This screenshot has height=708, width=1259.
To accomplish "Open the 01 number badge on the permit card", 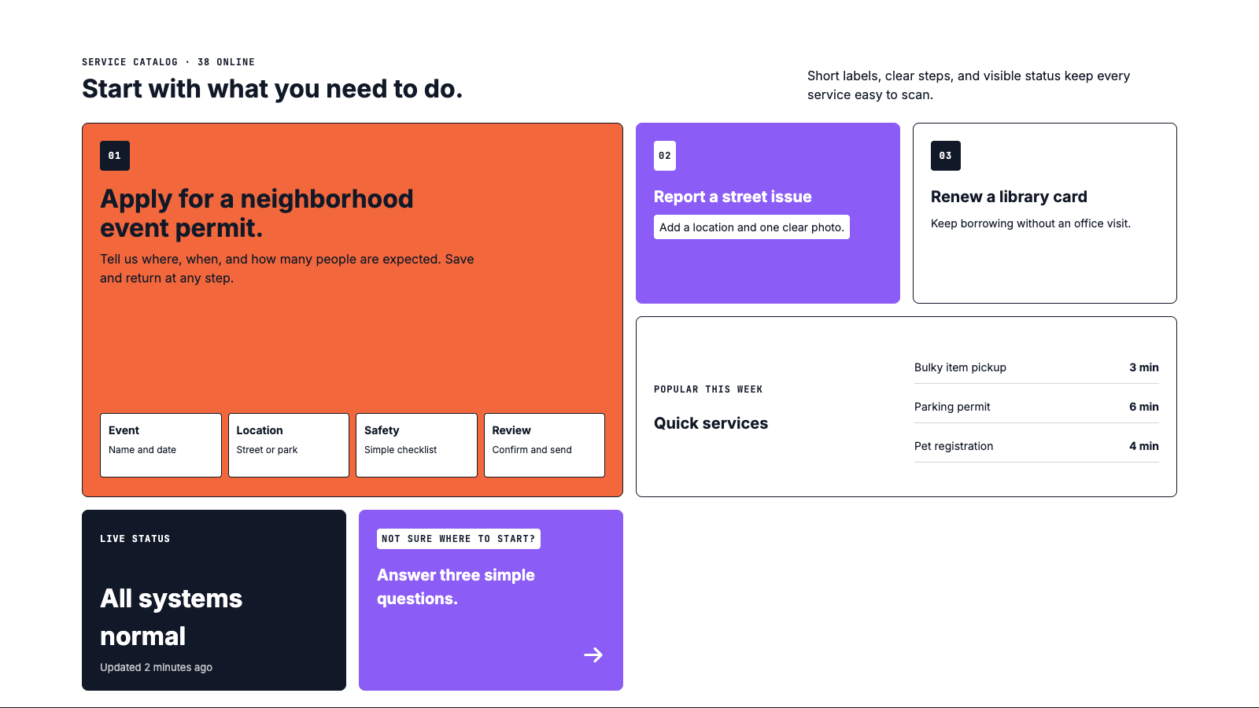I will [115, 156].
